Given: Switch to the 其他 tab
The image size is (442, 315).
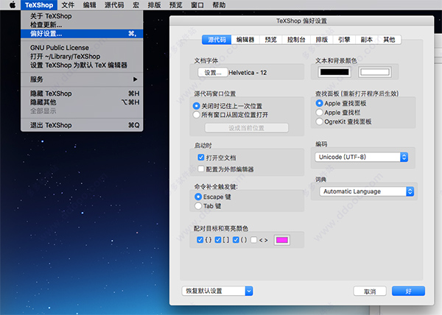Looking at the screenshot, I should pos(389,40).
